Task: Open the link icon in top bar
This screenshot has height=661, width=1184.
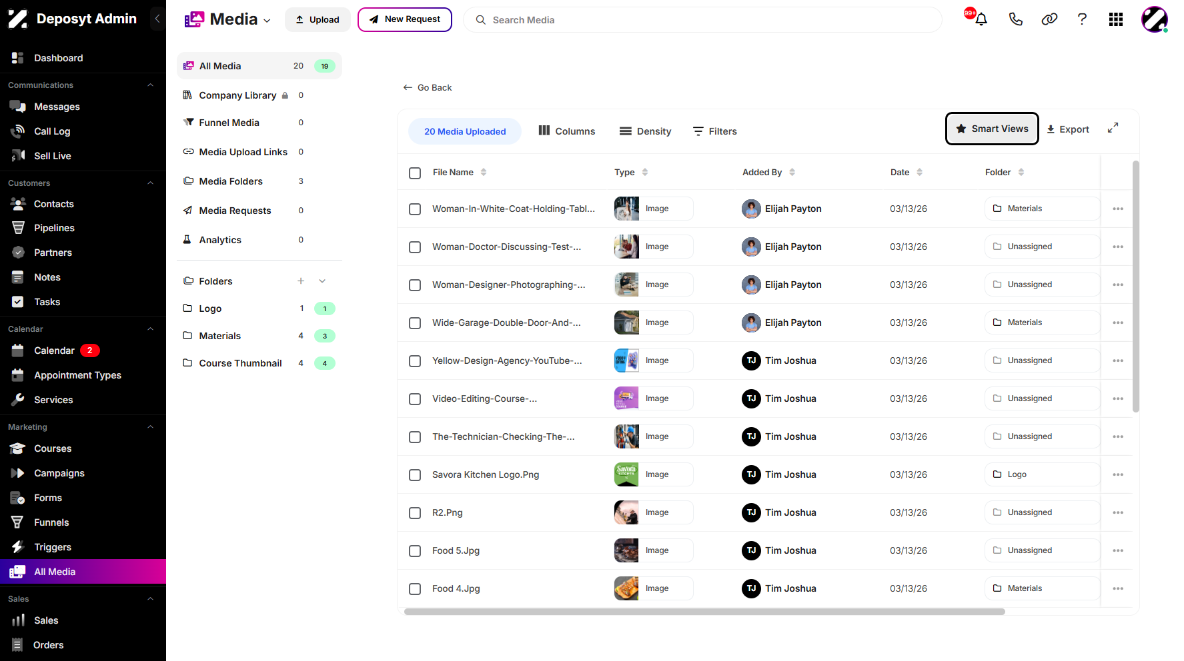Action: click(x=1049, y=19)
